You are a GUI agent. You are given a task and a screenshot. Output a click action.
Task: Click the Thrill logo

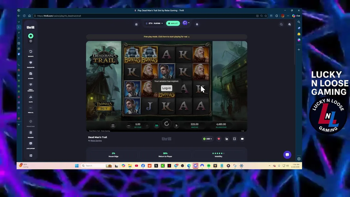coord(30,27)
